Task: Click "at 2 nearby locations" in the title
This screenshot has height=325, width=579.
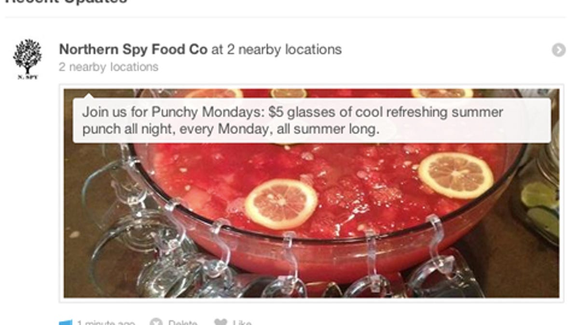Action: pyautogui.click(x=276, y=49)
